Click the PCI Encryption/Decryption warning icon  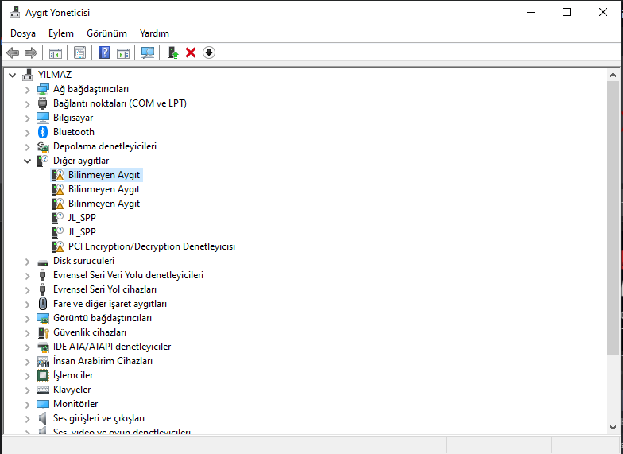click(x=57, y=246)
